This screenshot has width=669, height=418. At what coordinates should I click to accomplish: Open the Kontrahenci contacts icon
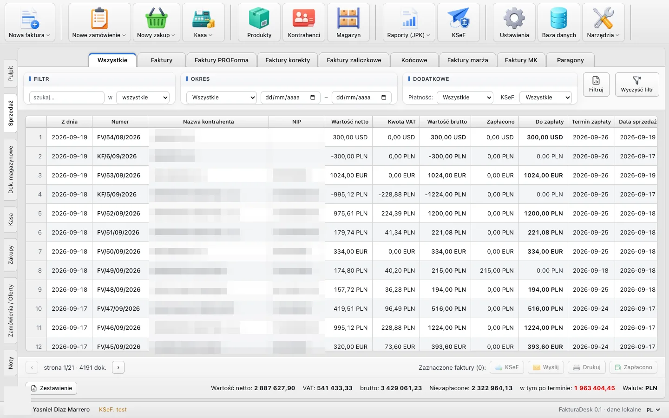click(x=304, y=22)
